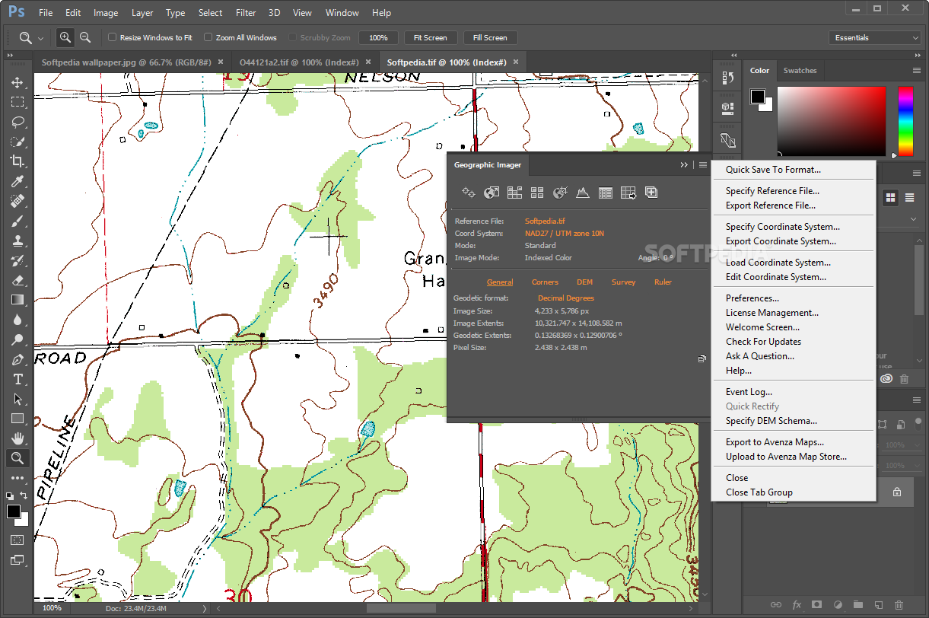The height and width of the screenshot is (618, 929).
Task: Select the History Brush tool
Action: (17, 260)
